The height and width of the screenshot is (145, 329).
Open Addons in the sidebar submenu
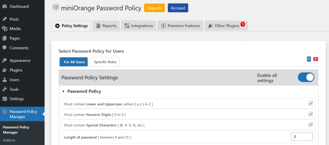pos(9,140)
